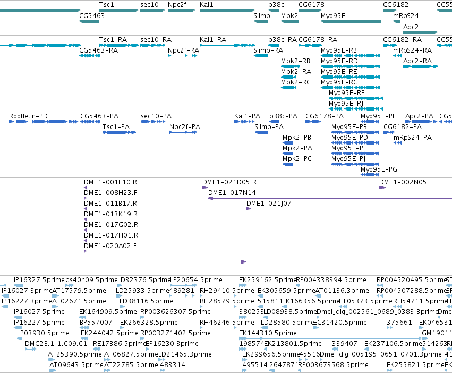Viewport: 452px width, 373px height.
Task: Open the LP03930.5prime EST label
Action: [x=43, y=333]
